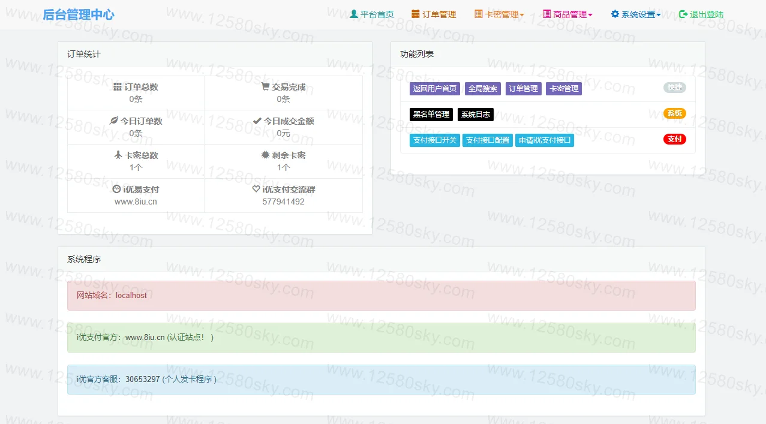Click the red 支付 badge
The height and width of the screenshot is (424, 766).
[x=675, y=139]
